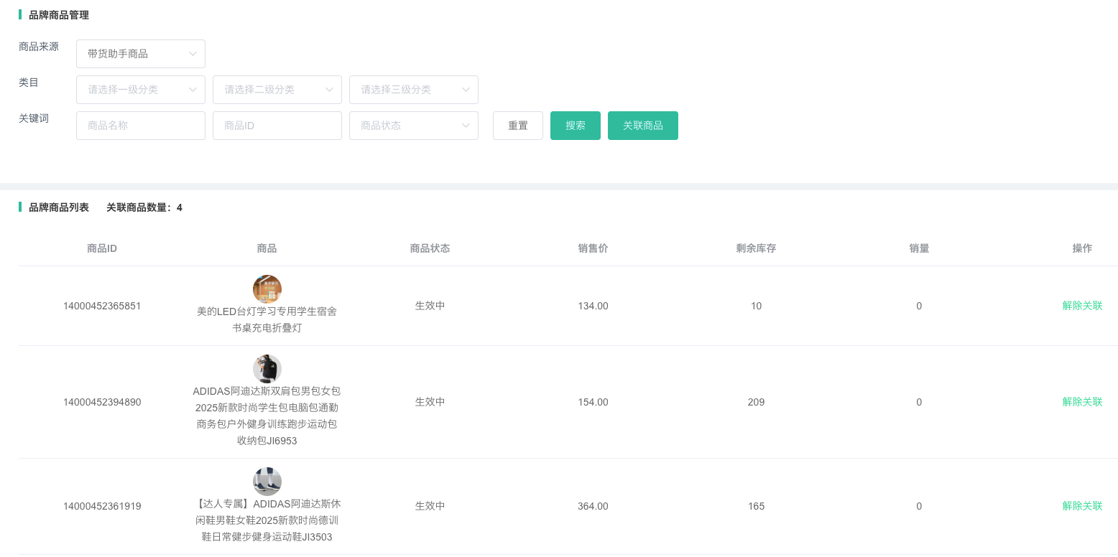This screenshot has height=557, width=1118.
Task: Click 解除关联 for the ADIDAS休闲鞋 product
Action: 1082,506
